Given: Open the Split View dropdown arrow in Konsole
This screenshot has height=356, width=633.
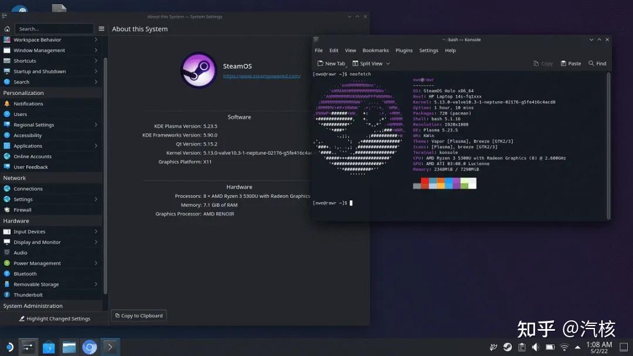Looking at the screenshot, I should (x=388, y=63).
